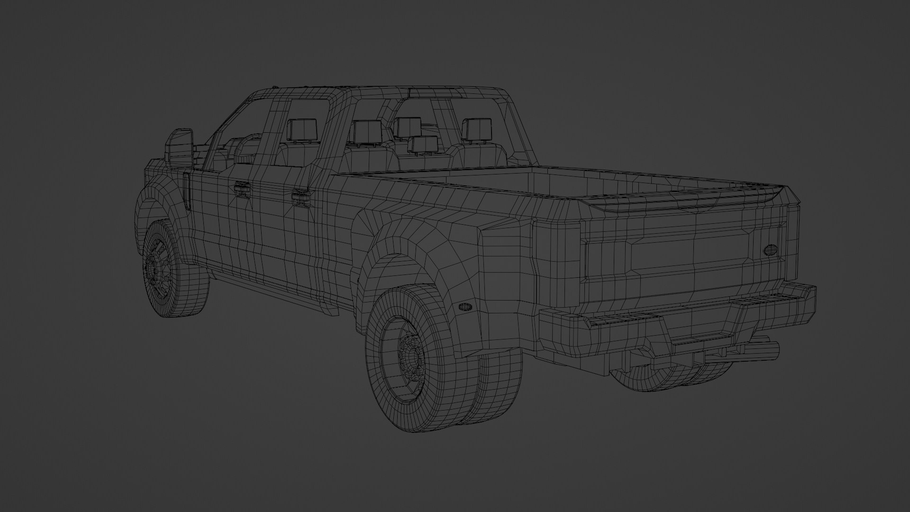Click the vertical vent on front fender
910x512 pixels.
click(x=187, y=192)
